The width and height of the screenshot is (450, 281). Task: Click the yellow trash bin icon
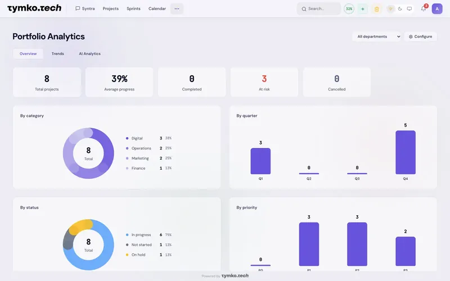(376, 9)
